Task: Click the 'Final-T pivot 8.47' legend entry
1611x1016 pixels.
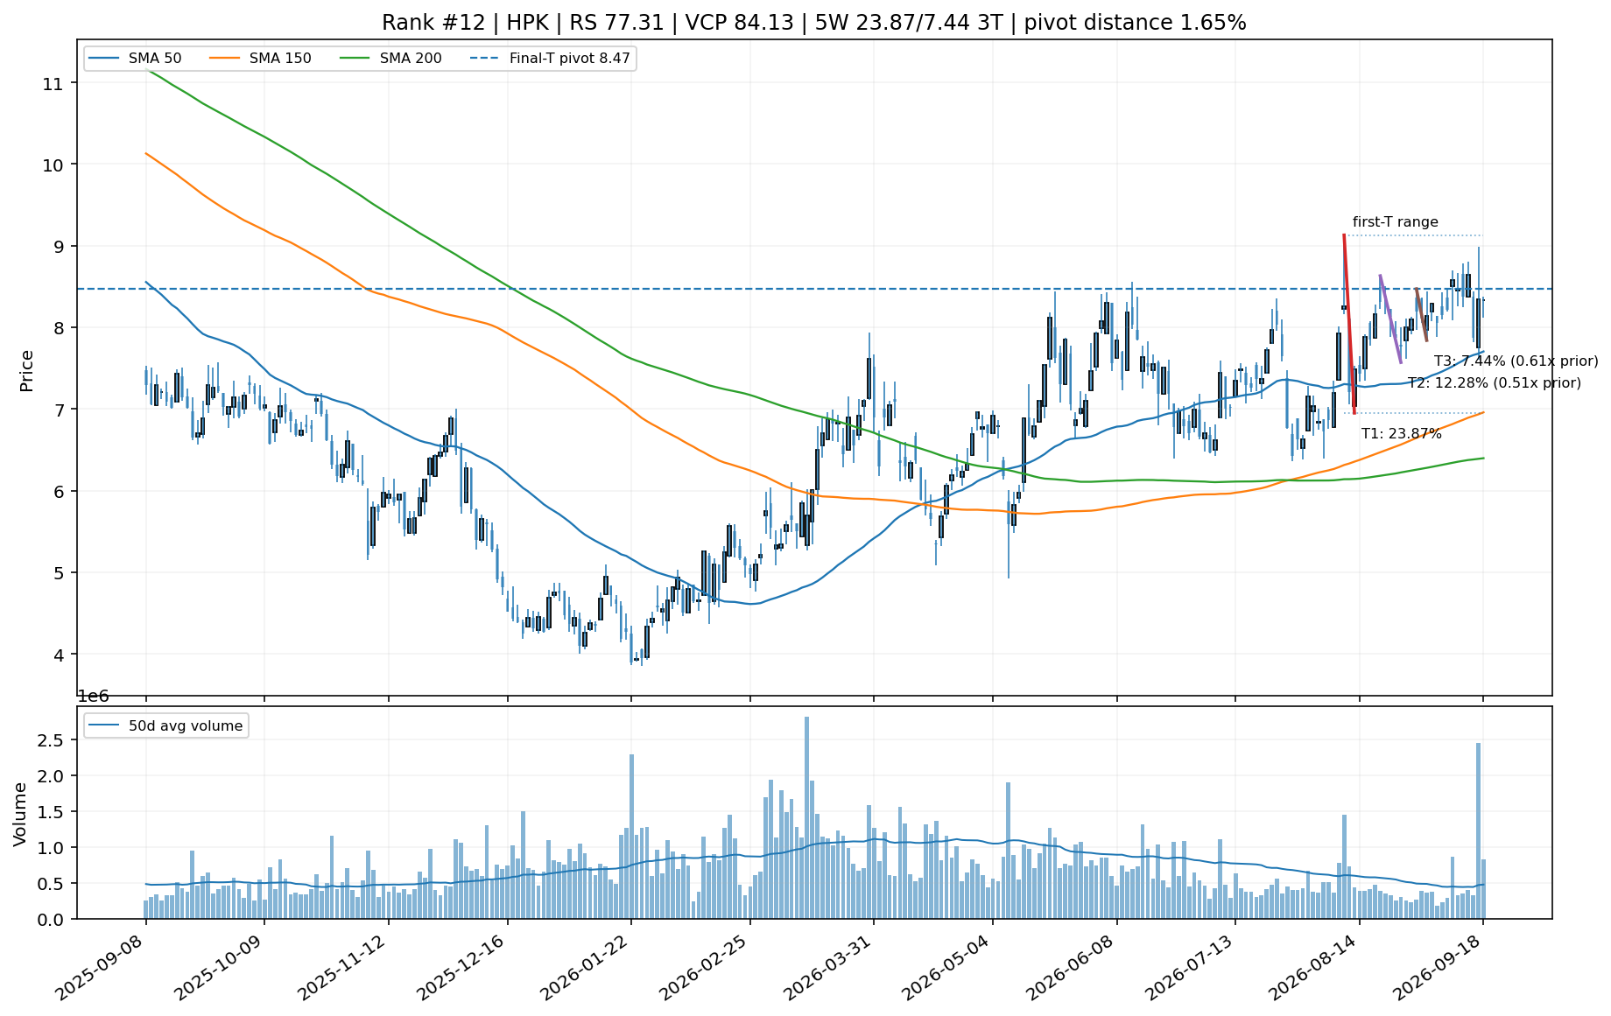Action: [551, 59]
